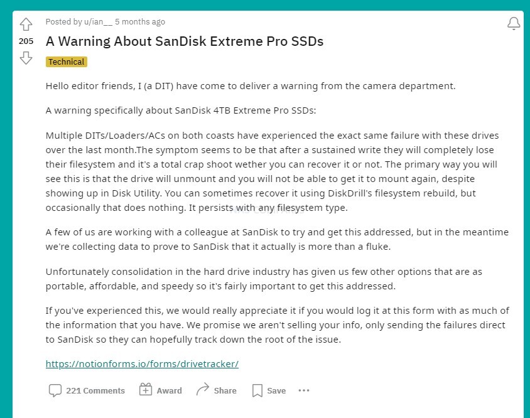Open u/ian__ user profile
This screenshot has height=418, width=530.
98,22
